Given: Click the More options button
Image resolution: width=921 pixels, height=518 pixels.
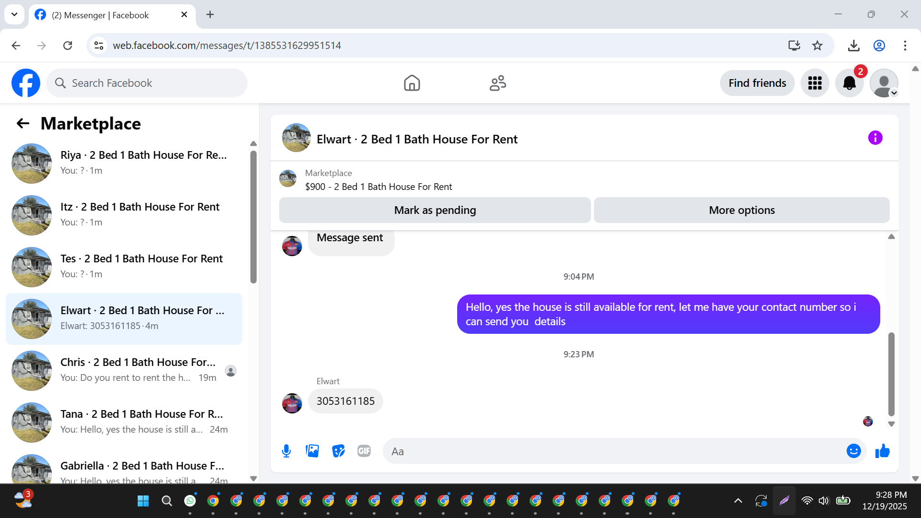Looking at the screenshot, I should tap(741, 210).
